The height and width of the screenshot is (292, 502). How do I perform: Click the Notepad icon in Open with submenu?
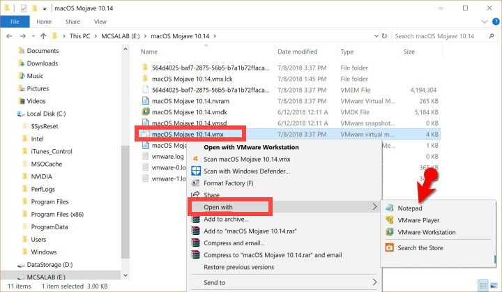[389, 208]
